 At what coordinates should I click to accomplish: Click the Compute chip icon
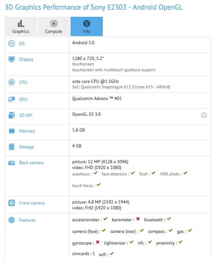tap(54, 24)
